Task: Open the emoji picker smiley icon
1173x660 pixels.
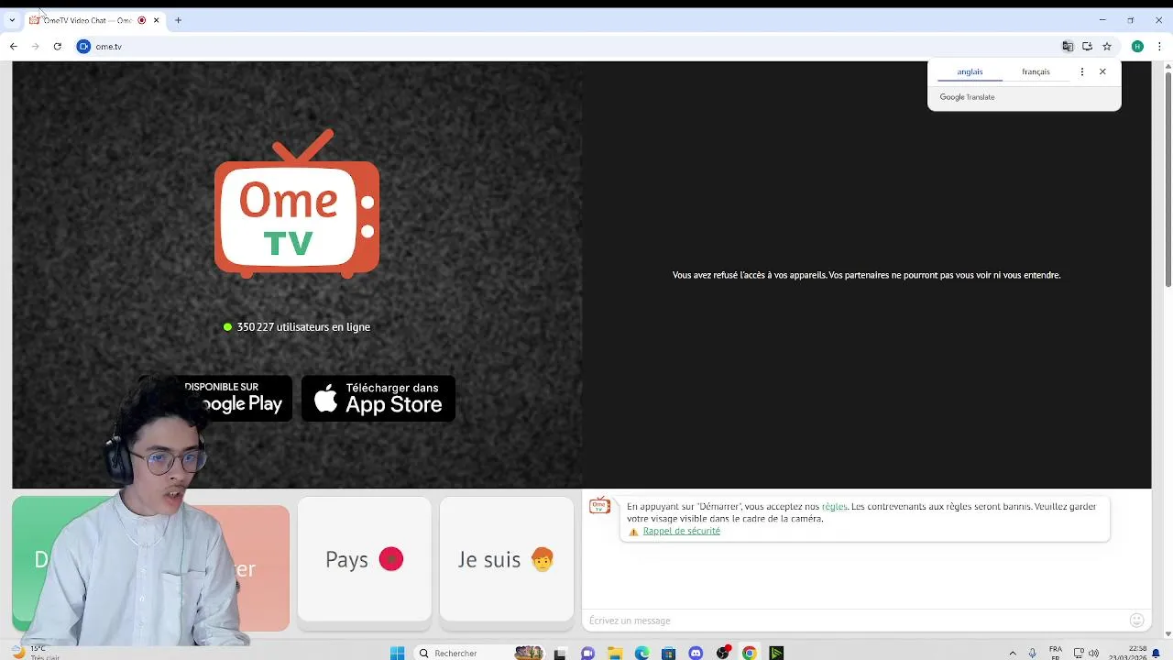Action: coord(1137,621)
